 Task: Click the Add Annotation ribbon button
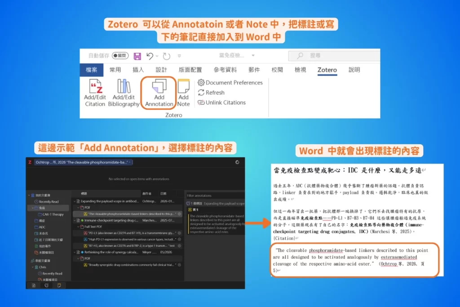point(159,93)
